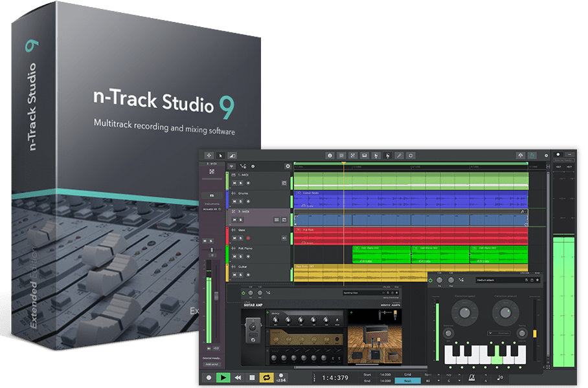Arm recording on the Guitar track
The image size is (588, 388).
tap(248, 275)
